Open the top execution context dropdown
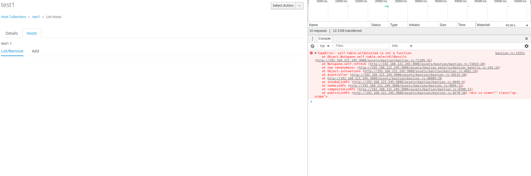531x176 pixels. (x=325, y=46)
